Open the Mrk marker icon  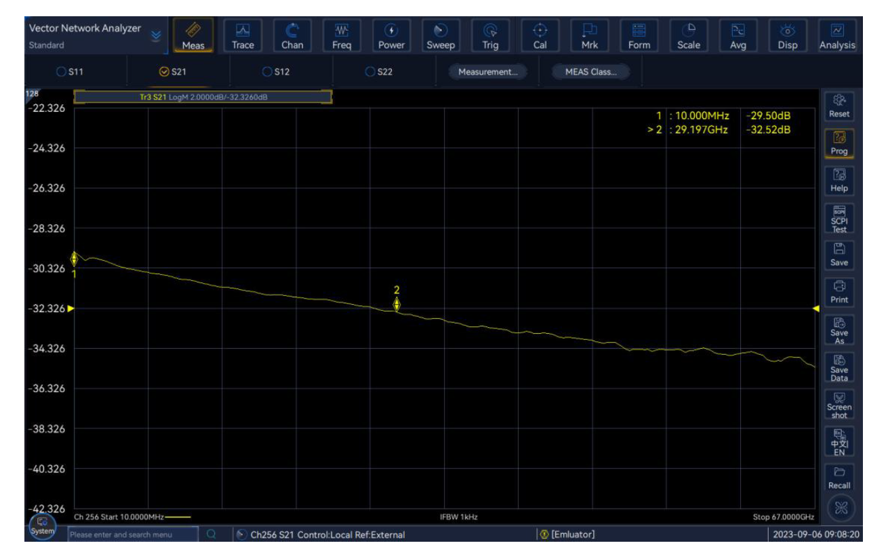[x=590, y=36]
